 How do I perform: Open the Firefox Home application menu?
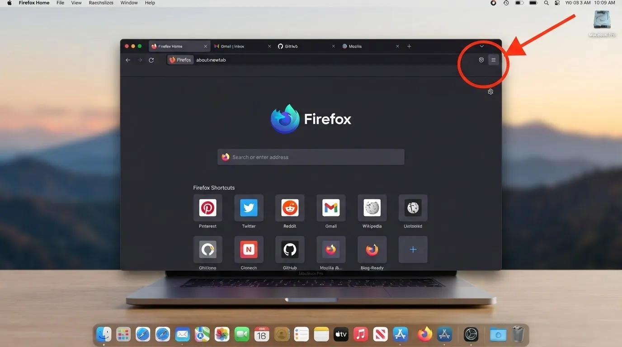34,3
